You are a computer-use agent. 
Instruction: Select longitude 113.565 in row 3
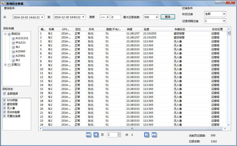point(148,42)
